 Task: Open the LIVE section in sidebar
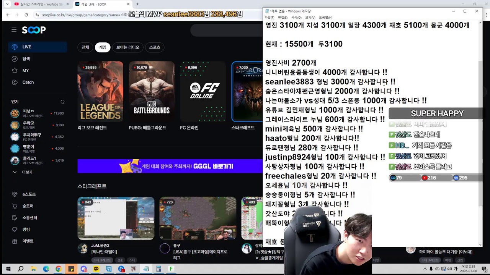38,47
